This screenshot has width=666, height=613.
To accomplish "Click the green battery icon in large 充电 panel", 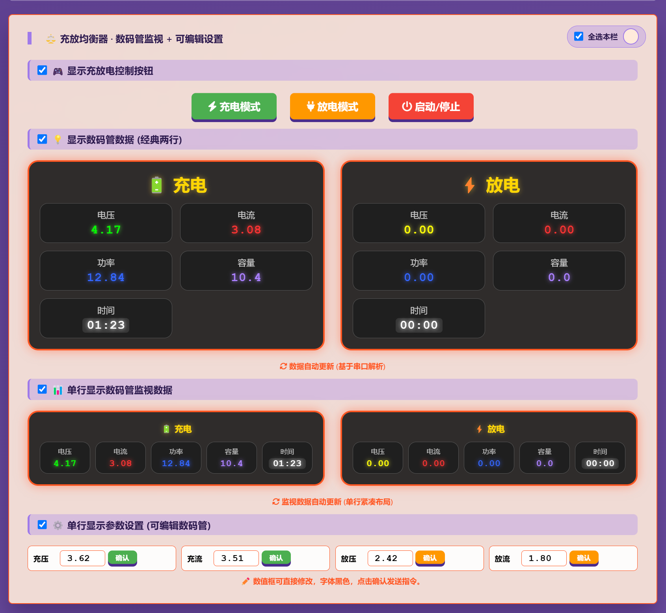I will [x=157, y=185].
